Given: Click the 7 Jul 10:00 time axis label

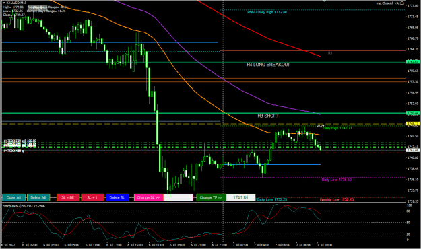Looking at the screenshot, I should point(325,245).
